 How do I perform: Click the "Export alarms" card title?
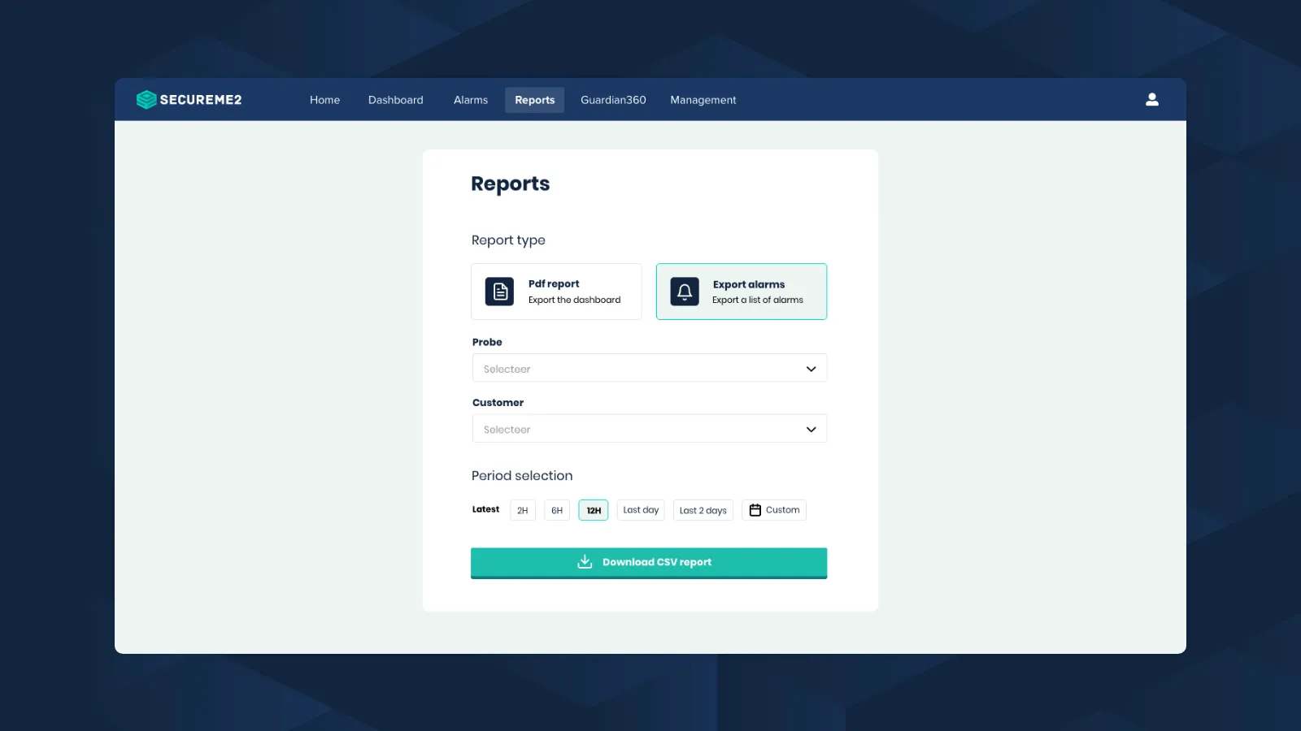(x=749, y=284)
